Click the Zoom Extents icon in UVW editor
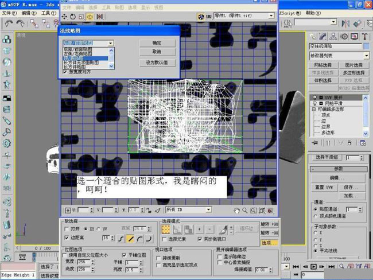The image size is (373, 280). (262, 211)
